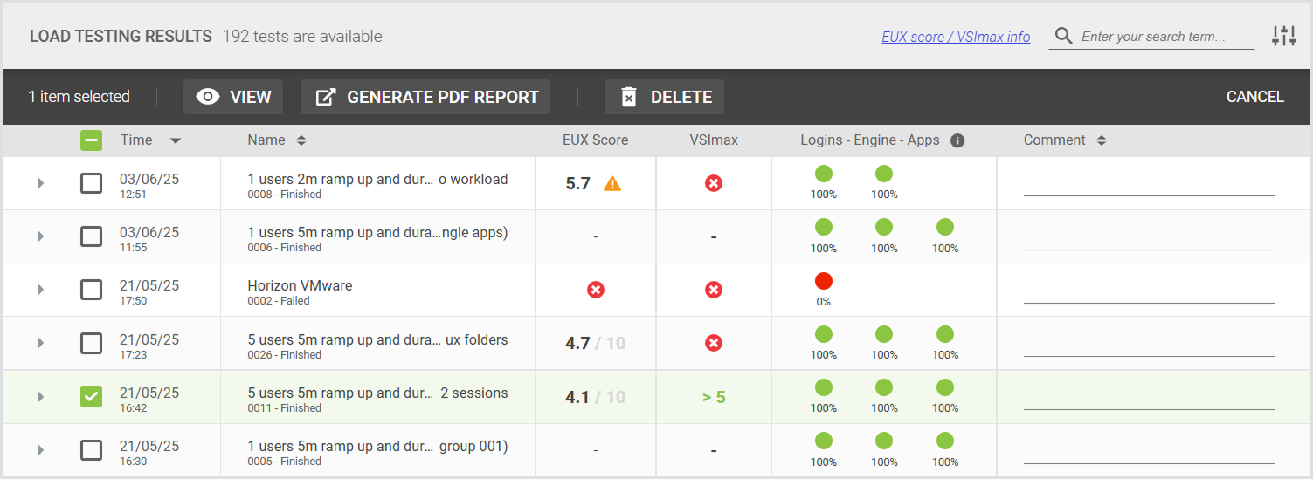This screenshot has width=1313, height=479.
Task: Click the search term input field
Action: 1162,37
